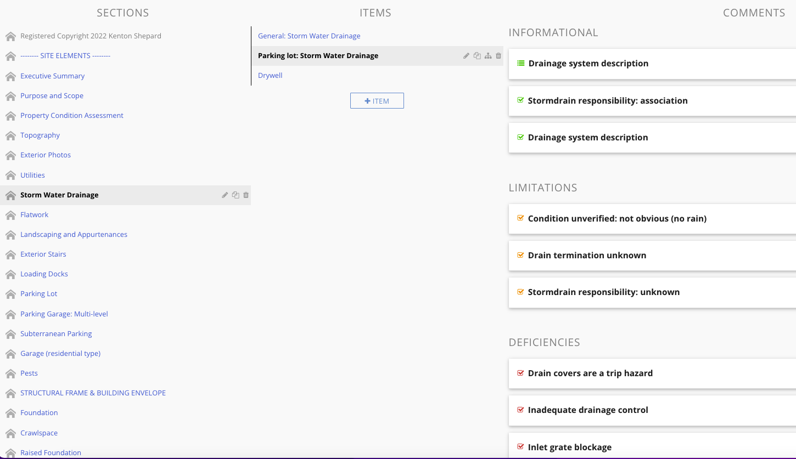Click list icon on first Drainage system description
Image resolution: width=796 pixels, height=459 pixels.
click(x=521, y=64)
